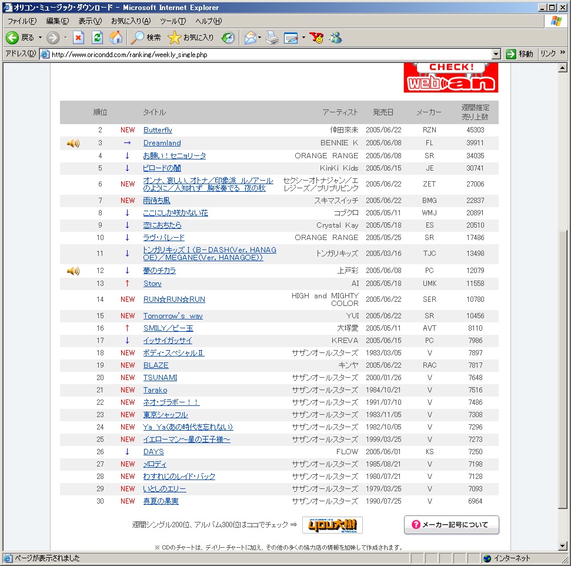Open the address bar URL dropdown

(x=496, y=54)
